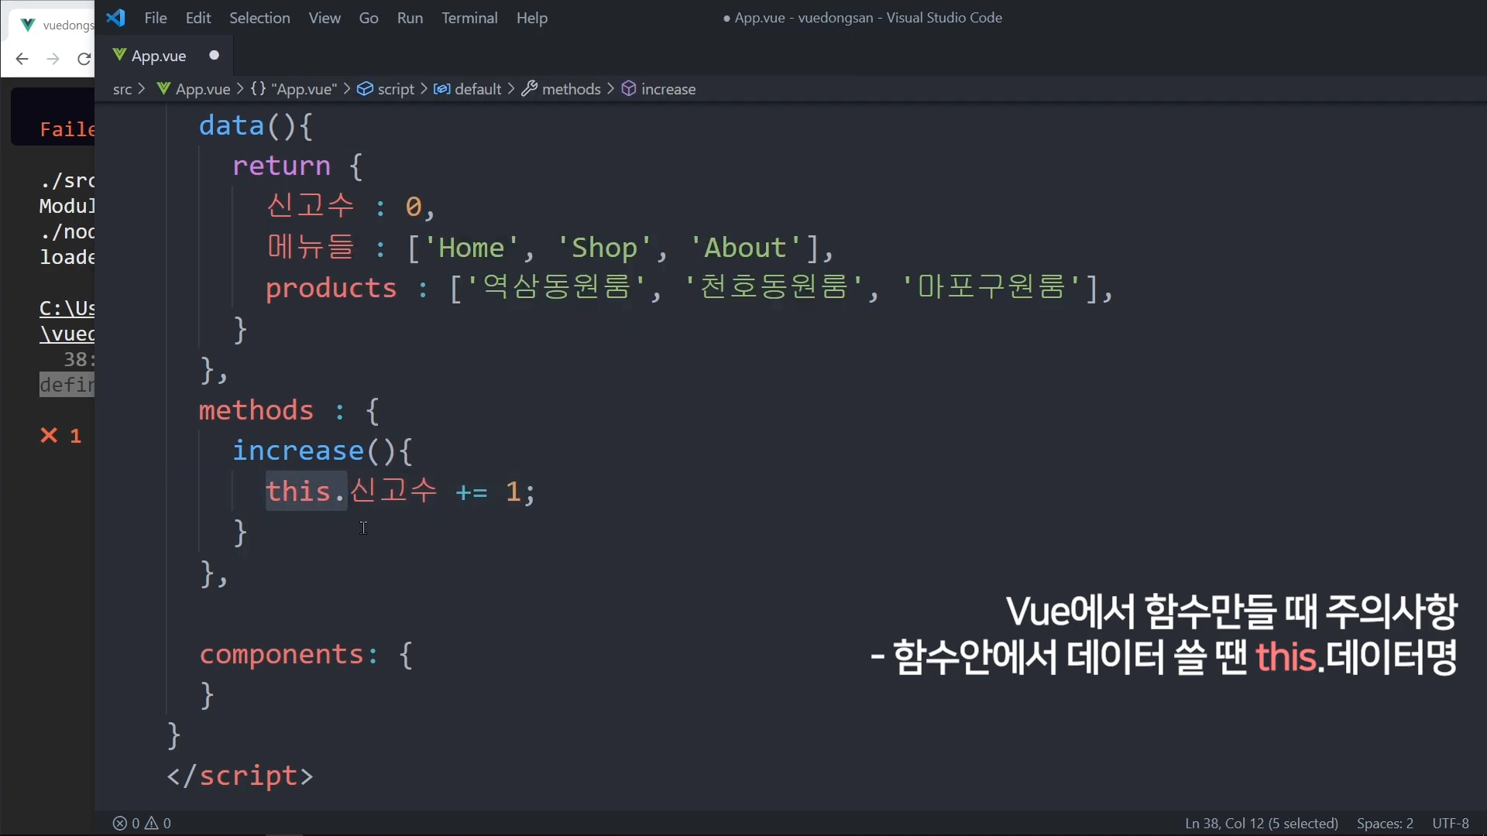The width and height of the screenshot is (1487, 836).
Task: Click the browser forward arrow
Action: point(53,59)
